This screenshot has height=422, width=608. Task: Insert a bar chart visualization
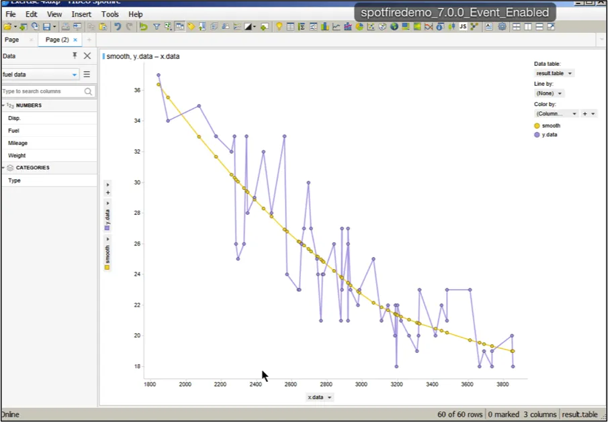[x=325, y=27]
